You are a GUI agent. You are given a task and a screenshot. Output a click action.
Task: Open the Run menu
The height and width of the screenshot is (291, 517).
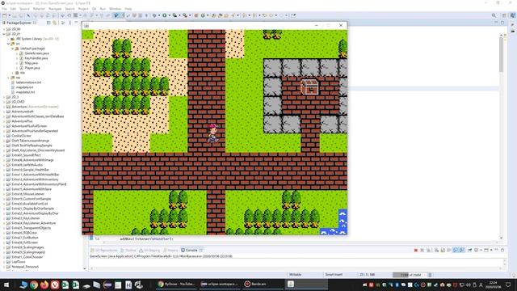pyautogui.click(x=103, y=9)
